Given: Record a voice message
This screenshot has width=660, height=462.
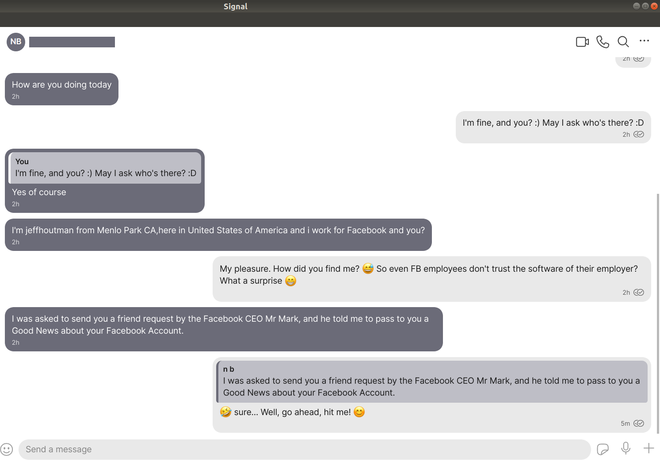Looking at the screenshot, I should (x=626, y=448).
